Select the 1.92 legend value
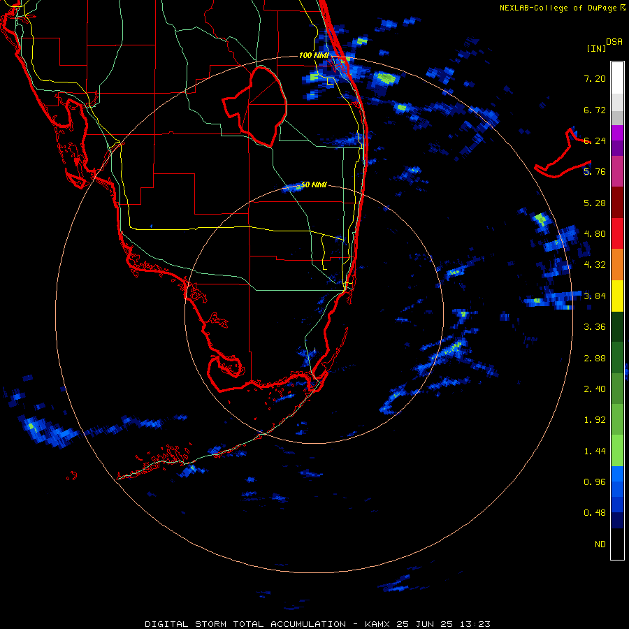This screenshot has height=629, width=629. (x=595, y=419)
